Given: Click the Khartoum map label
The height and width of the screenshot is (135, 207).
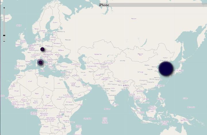Looking at the screenshot, I should tap(62, 97).
